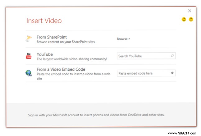Click the YouTube logo icon
This screenshot has height=136, width=201.
(x=29, y=56)
